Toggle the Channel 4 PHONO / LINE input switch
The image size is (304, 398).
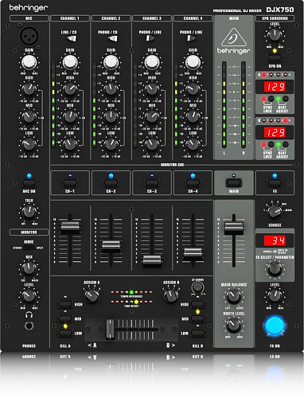click(191, 38)
